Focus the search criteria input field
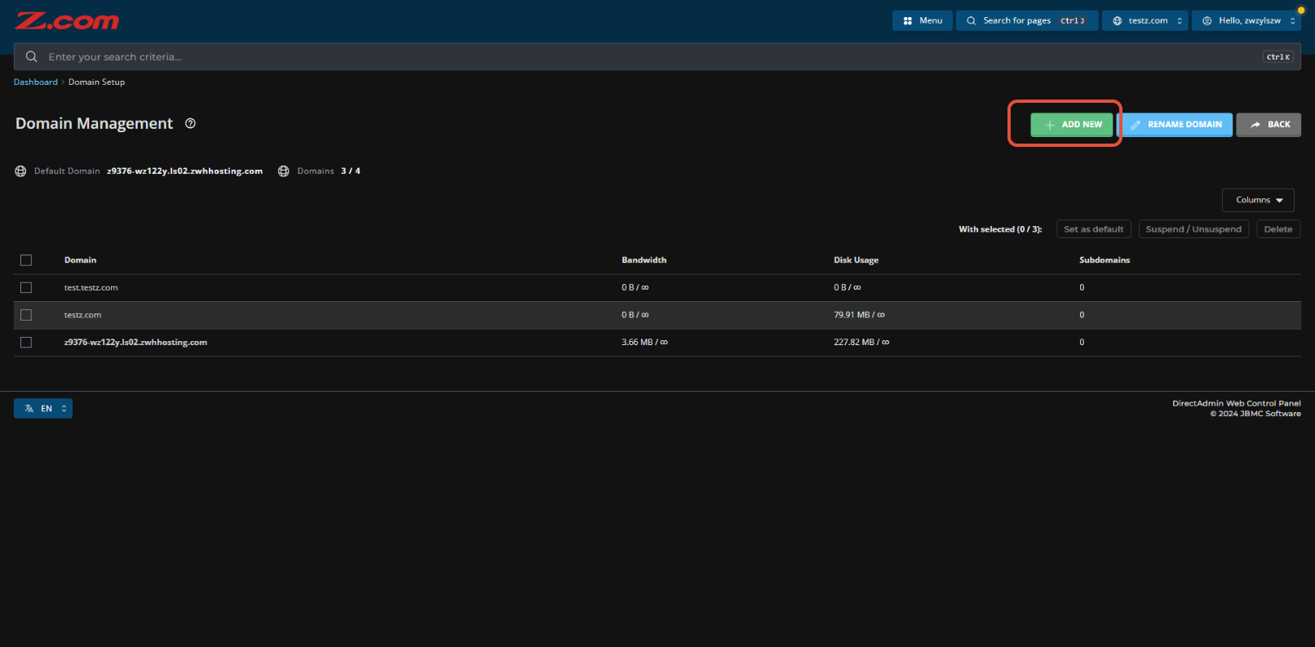The image size is (1315, 647). [657, 56]
